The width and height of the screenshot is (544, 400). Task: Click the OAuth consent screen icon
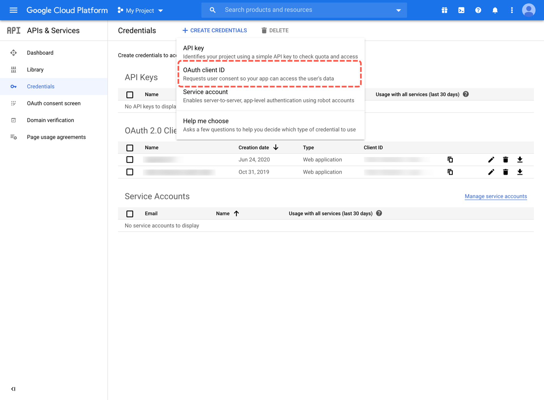tap(13, 103)
